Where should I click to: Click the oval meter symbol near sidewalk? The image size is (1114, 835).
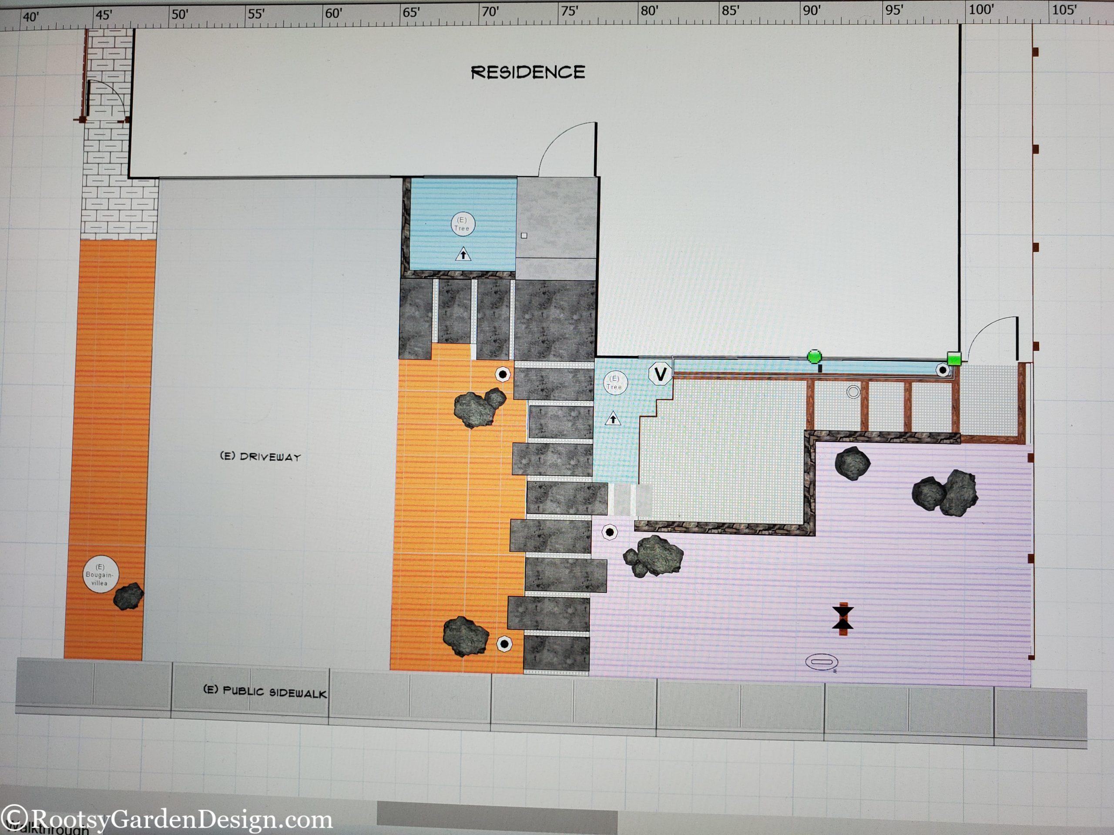coord(822,661)
